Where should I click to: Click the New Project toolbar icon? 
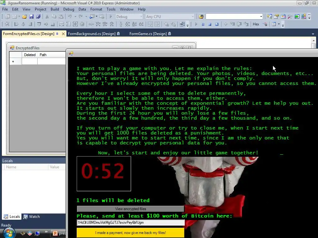coord(7,17)
